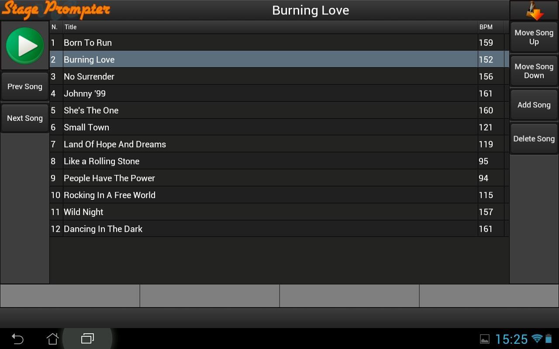559x349 pixels.
Task: Tap the green play button
Action: coord(25,46)
